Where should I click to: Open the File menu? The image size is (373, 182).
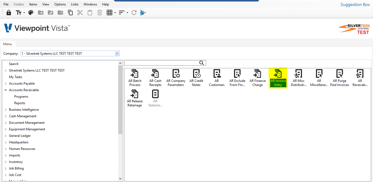[x=6, y=4]
